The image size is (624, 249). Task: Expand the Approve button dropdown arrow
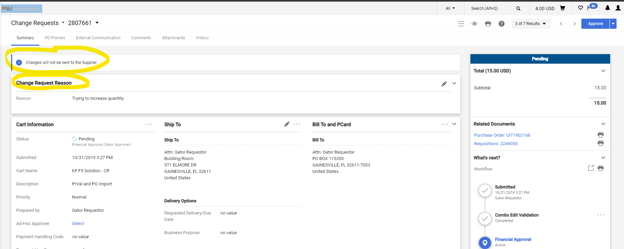click(x=613, y=24)
